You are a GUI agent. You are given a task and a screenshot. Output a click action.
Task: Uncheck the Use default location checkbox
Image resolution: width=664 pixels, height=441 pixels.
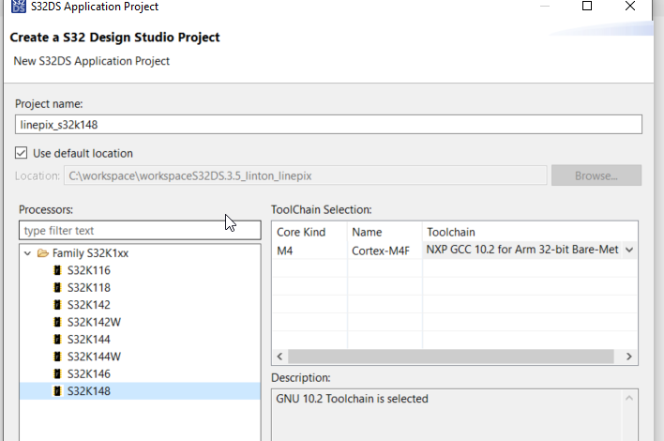pos(22,153)
